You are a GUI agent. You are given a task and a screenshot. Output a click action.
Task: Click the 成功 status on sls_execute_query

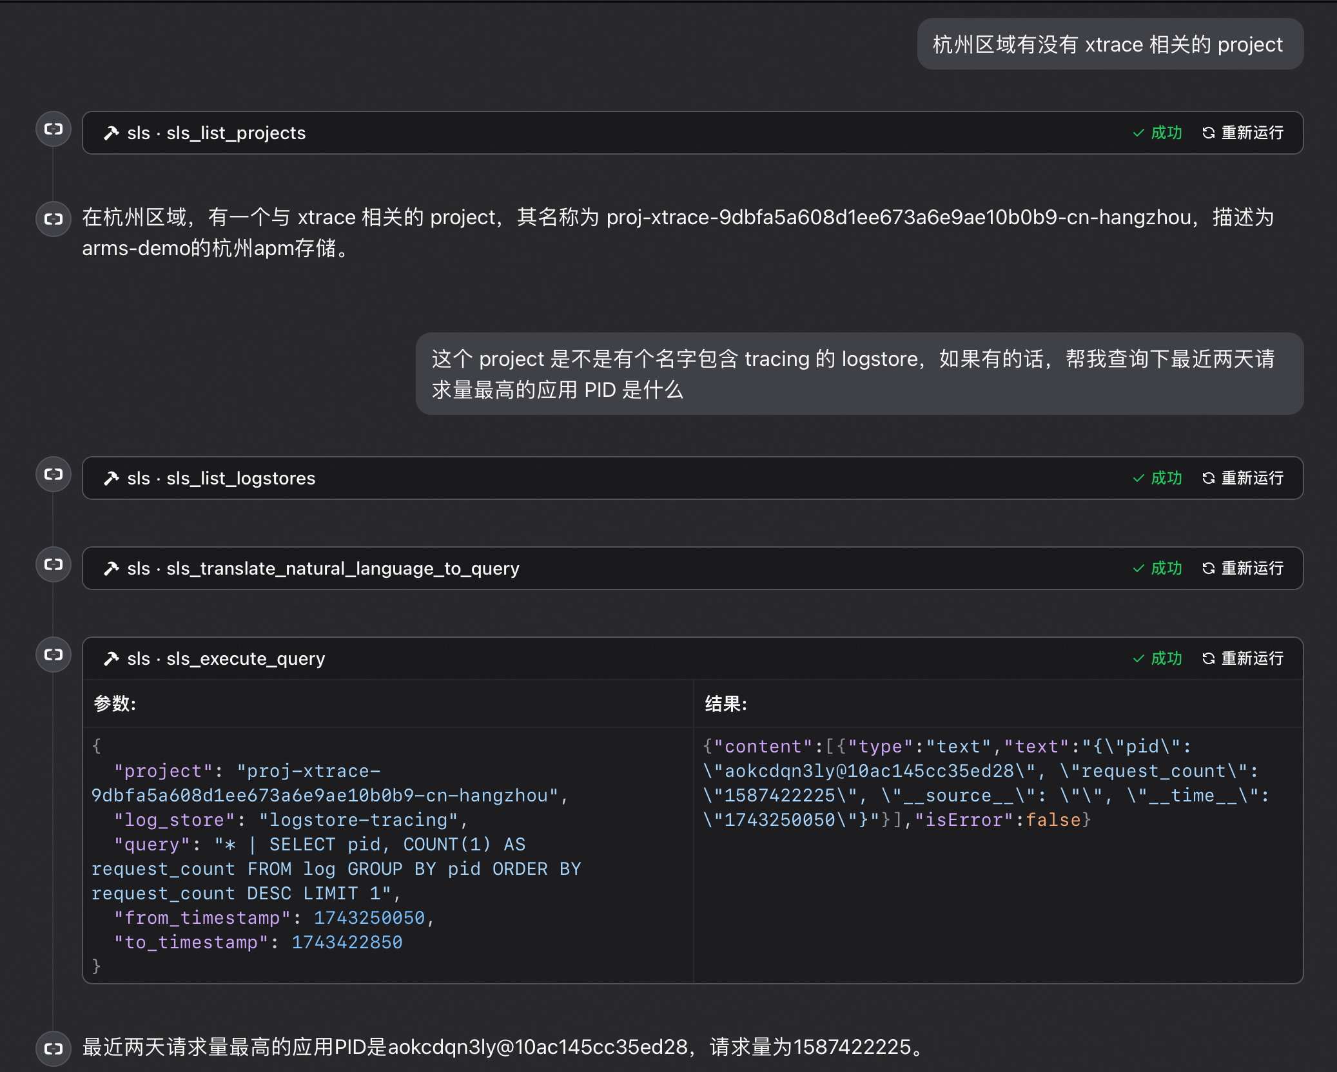[x=1158, y=658]
